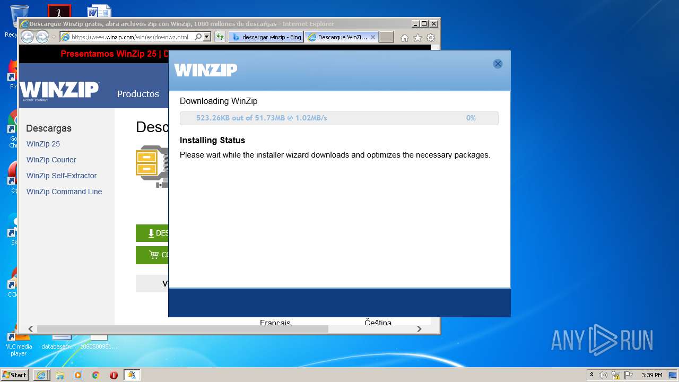The image size is (679, 382).
Task: Open Action Center flag in system tray
Action: click(629, 375)
